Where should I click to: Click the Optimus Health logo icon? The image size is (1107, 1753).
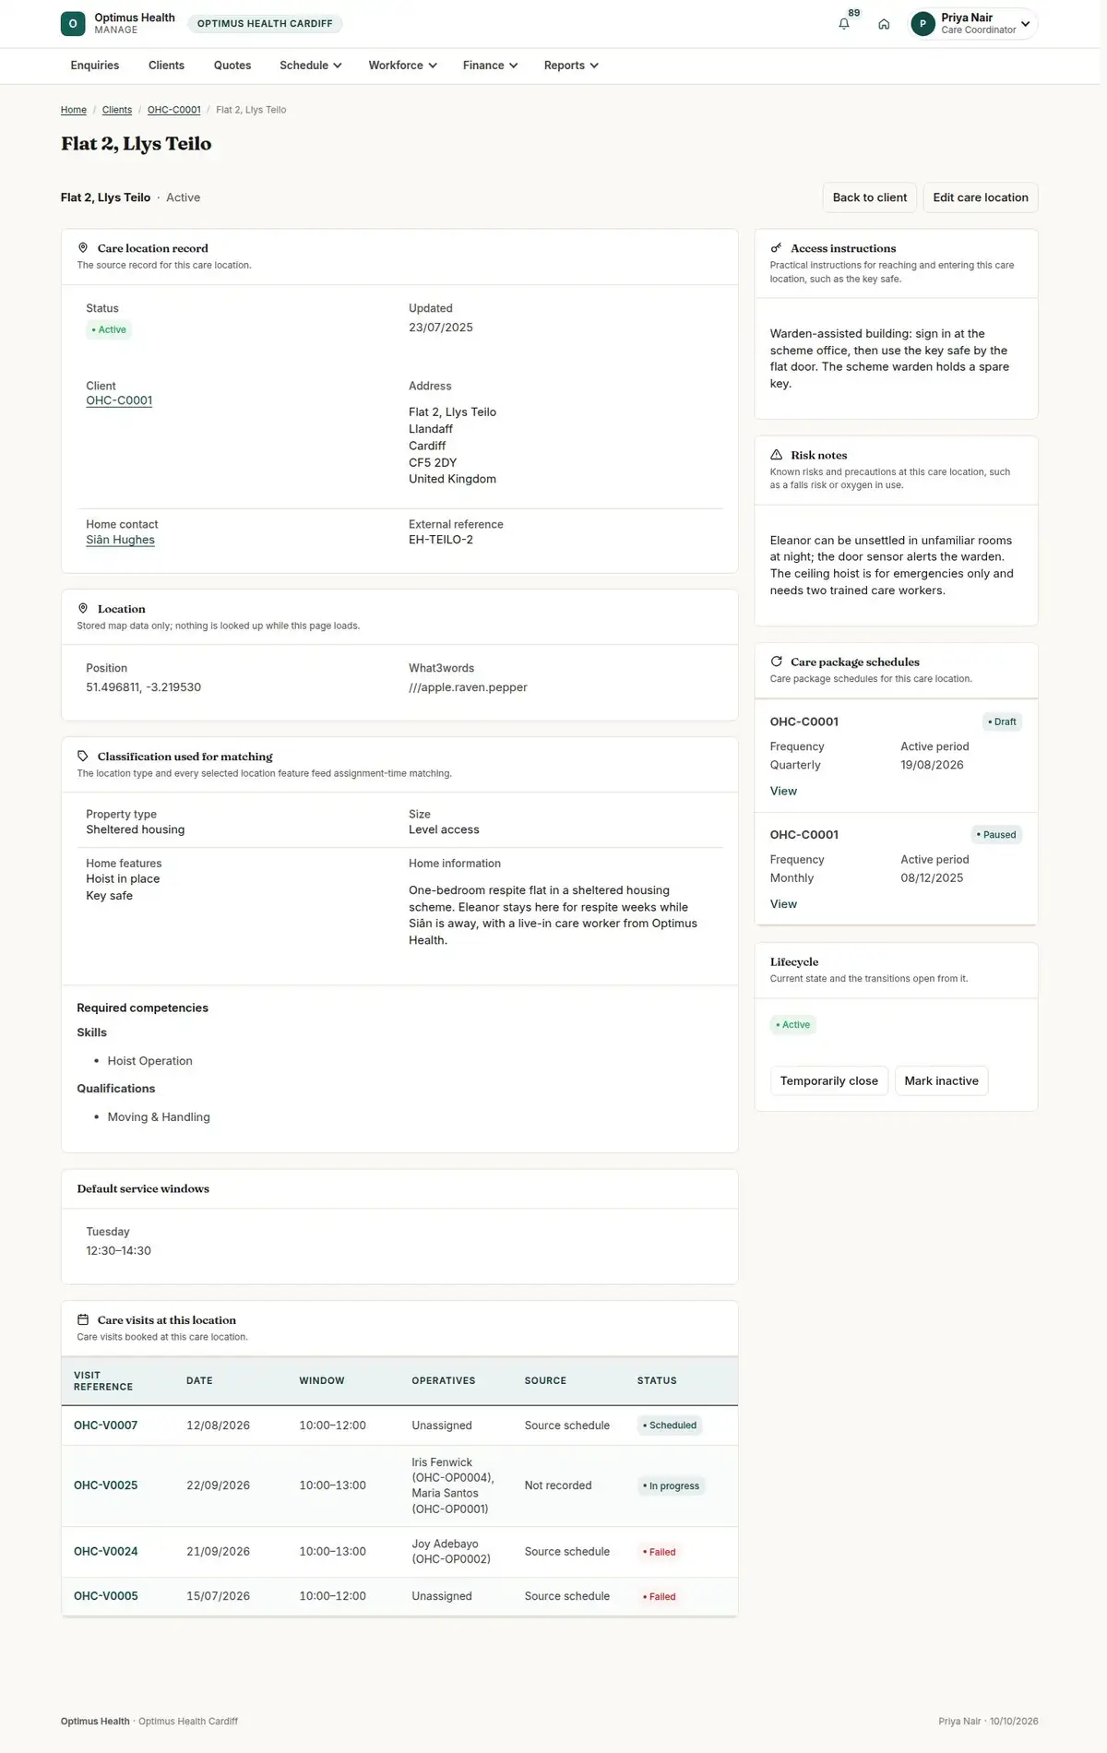pos(73,24)
